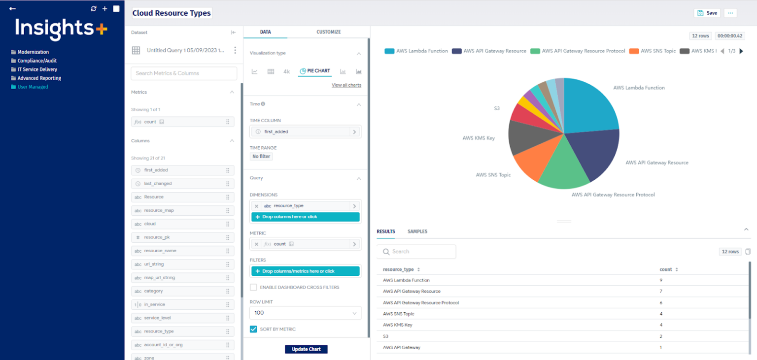Click the plus icon above the Insights logo
Screen dimensions: 757x360
[x=104, y=8]
